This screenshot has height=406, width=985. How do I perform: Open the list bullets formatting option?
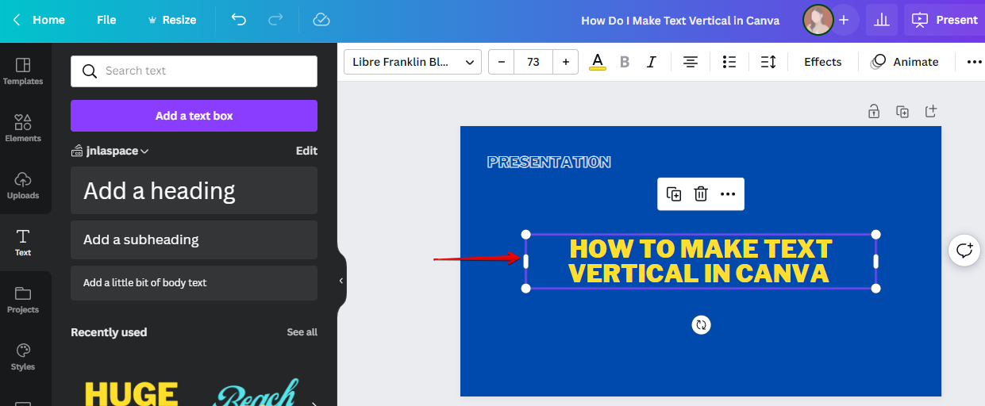click(x=729, y=62)
